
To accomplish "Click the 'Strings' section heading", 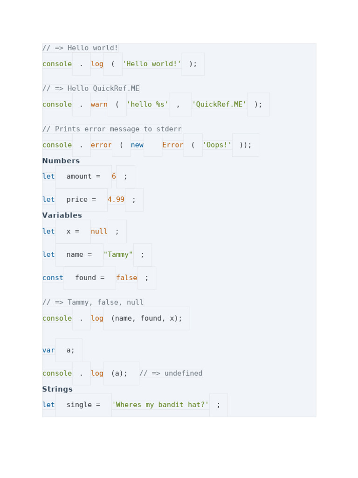I will pos(57,389).
